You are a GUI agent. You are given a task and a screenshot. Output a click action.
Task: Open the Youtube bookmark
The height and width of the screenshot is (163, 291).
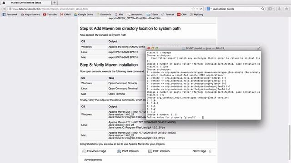50,14
